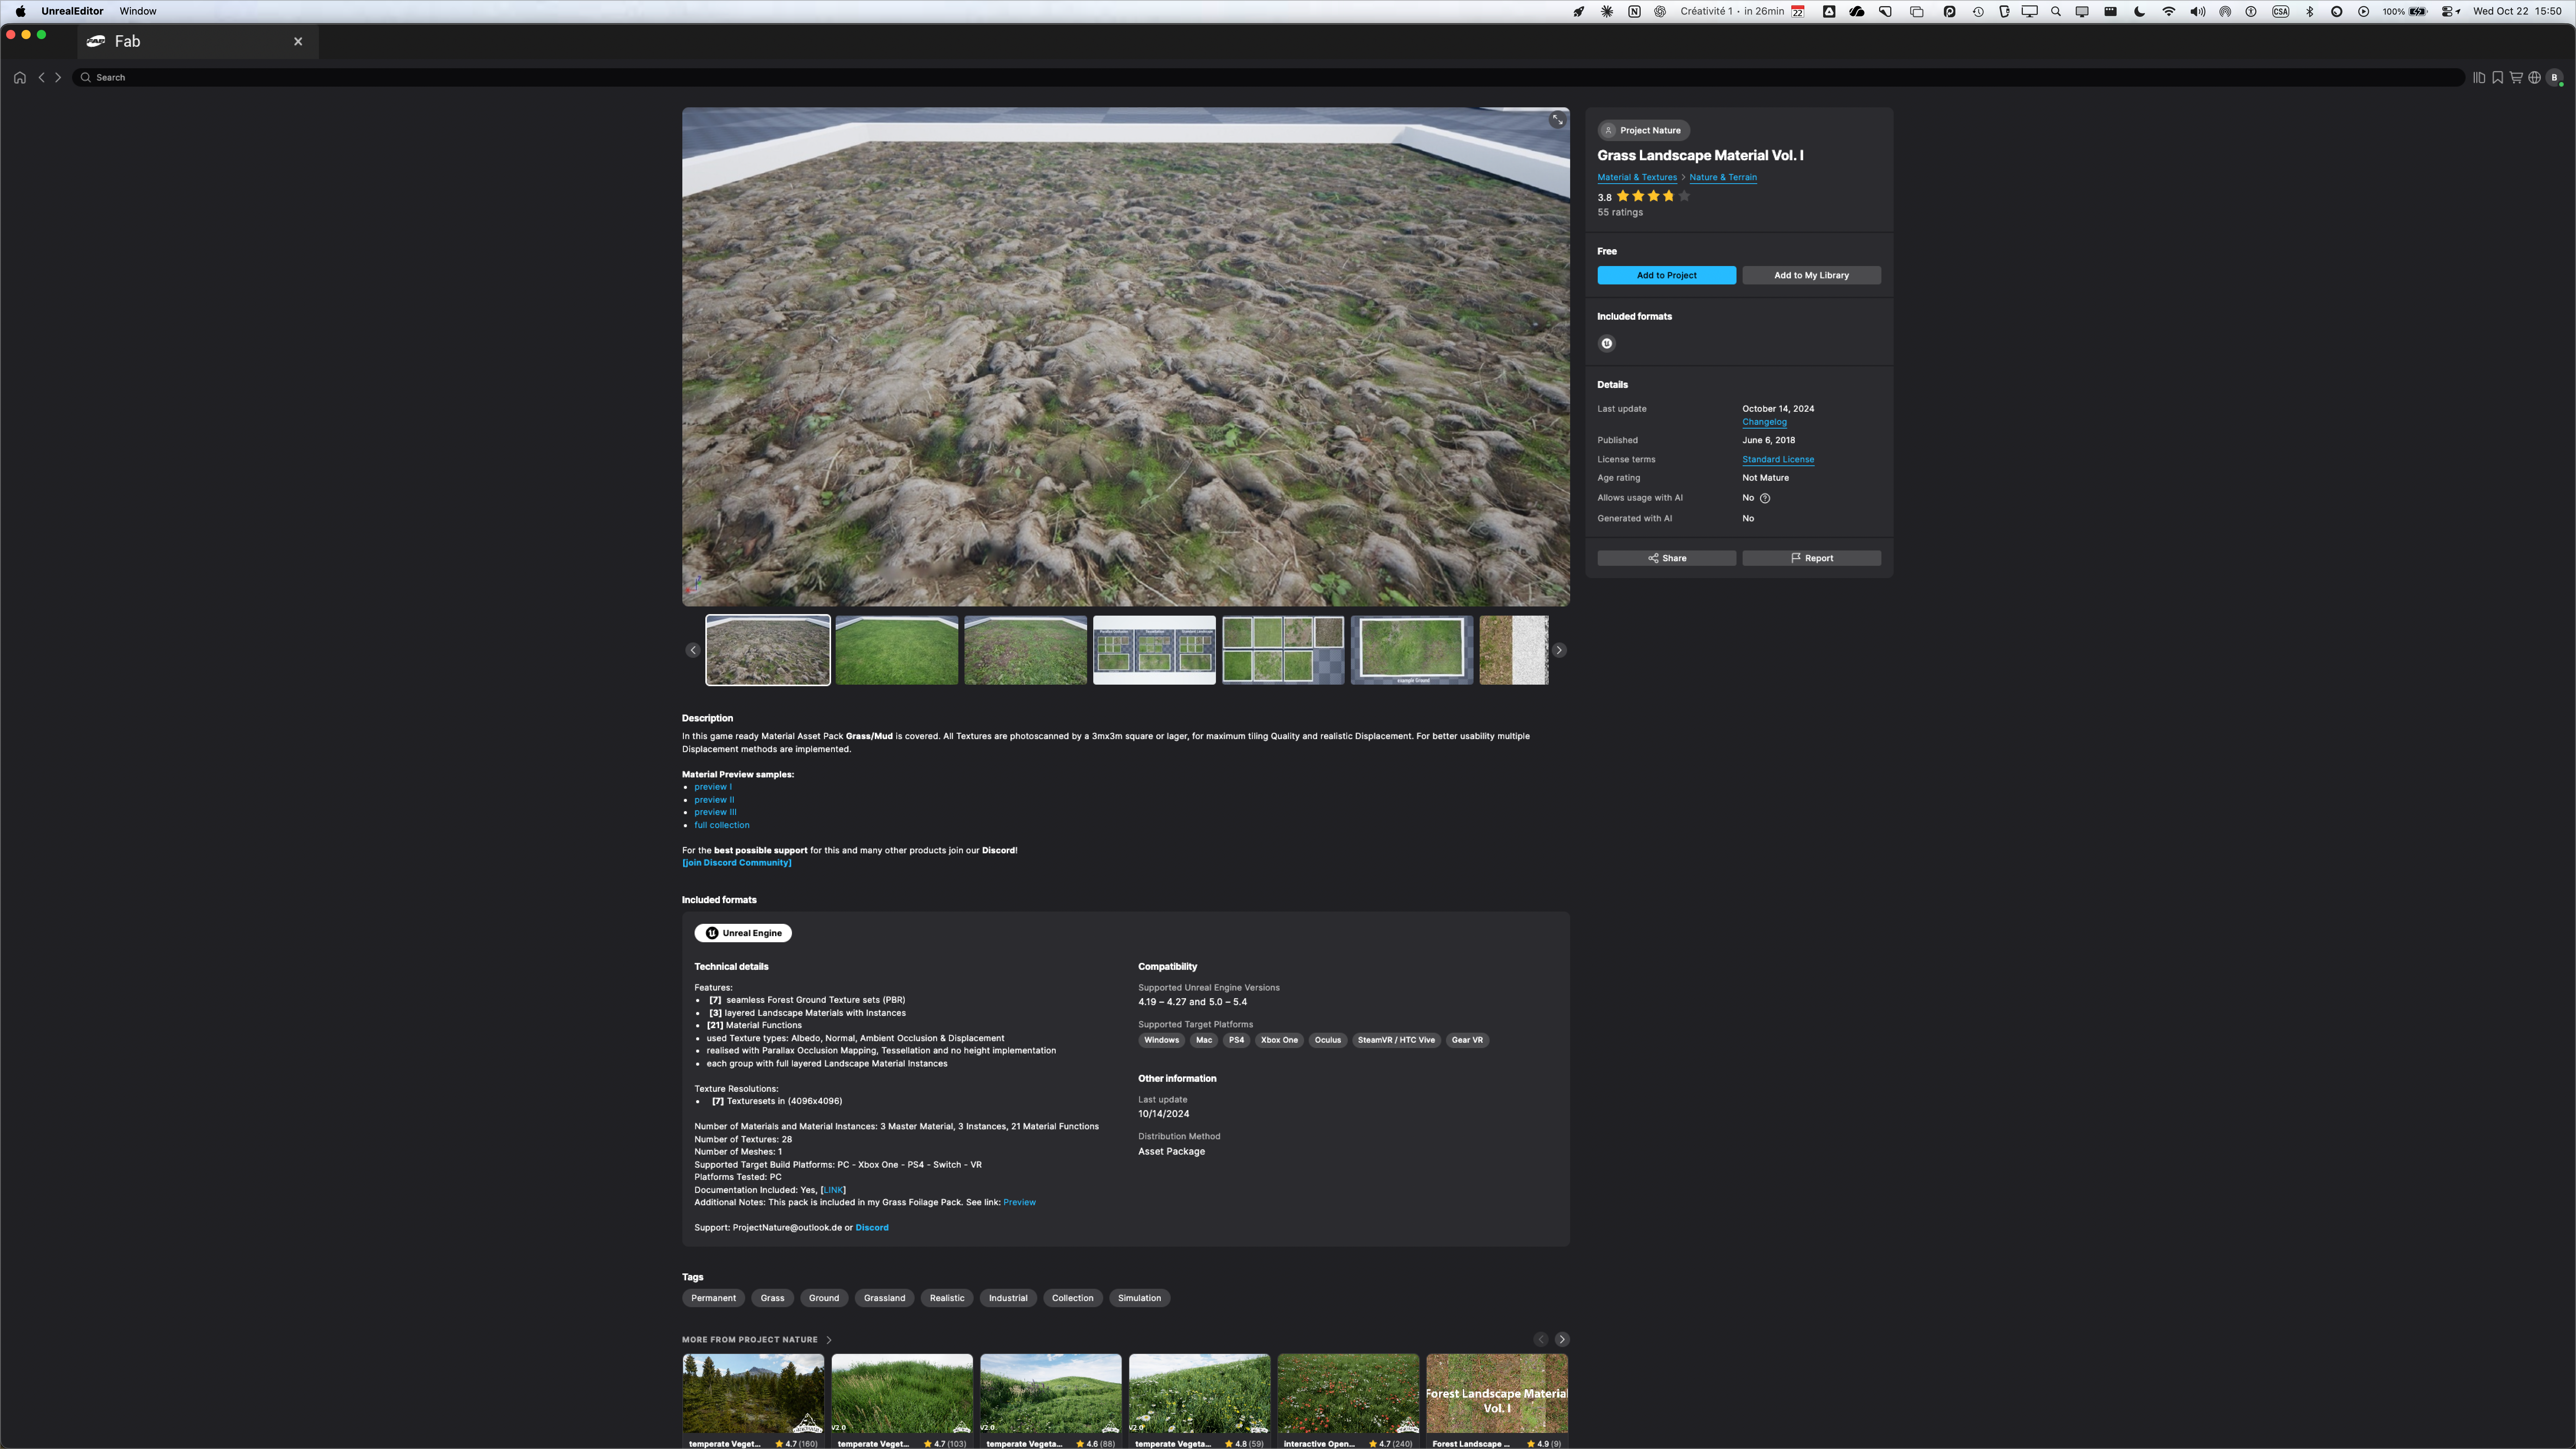Viewport: 2576px width, 1449px height.
Task: Click the Permanent tag
Action: (x=713, y=1298)
